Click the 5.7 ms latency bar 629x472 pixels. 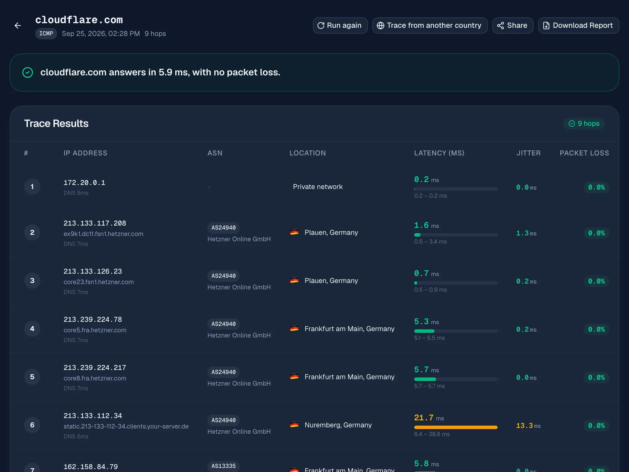click(x=456, y=379)
